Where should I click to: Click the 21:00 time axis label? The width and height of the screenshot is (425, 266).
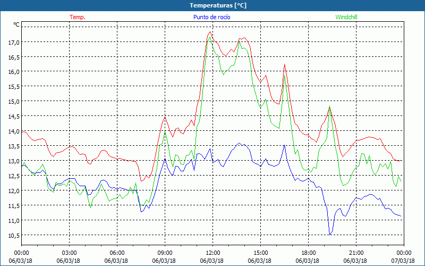point(356,253)
